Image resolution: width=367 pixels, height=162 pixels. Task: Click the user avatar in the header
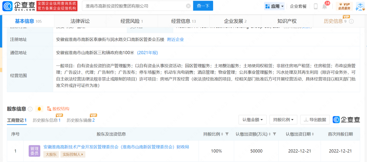(x=360, y=6)
